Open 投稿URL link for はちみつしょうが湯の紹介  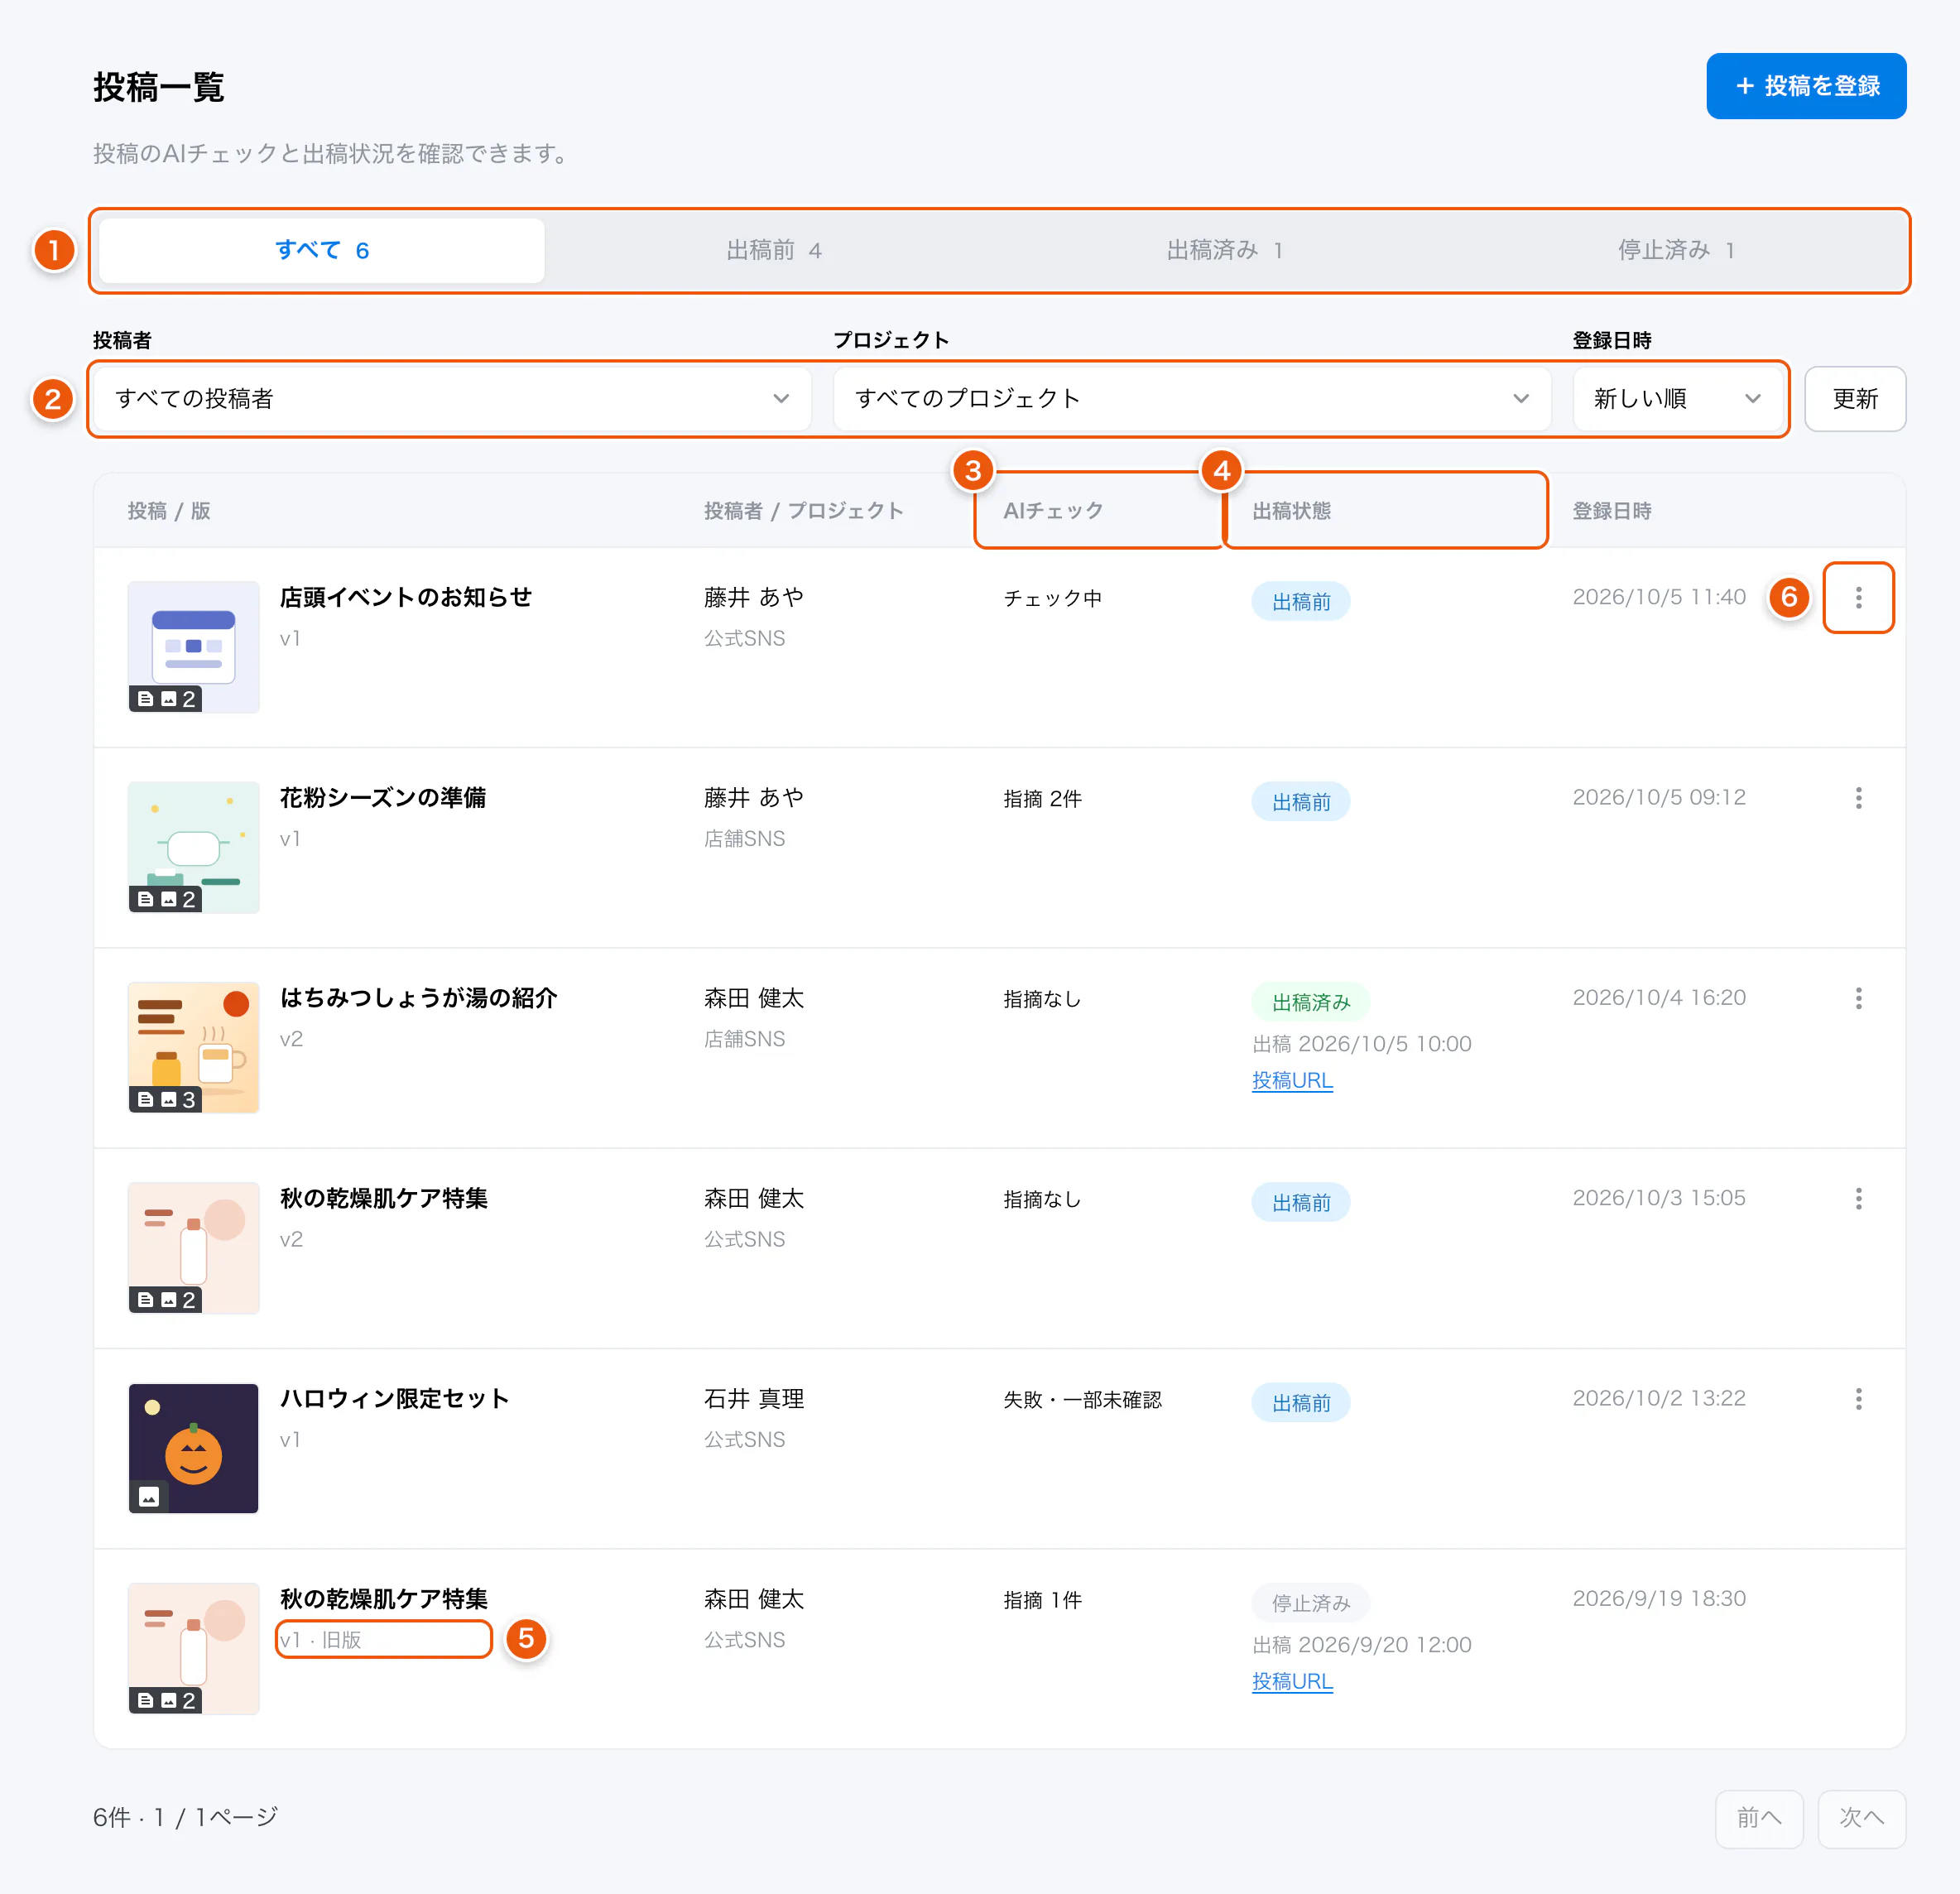[x=1292, y=1080]
